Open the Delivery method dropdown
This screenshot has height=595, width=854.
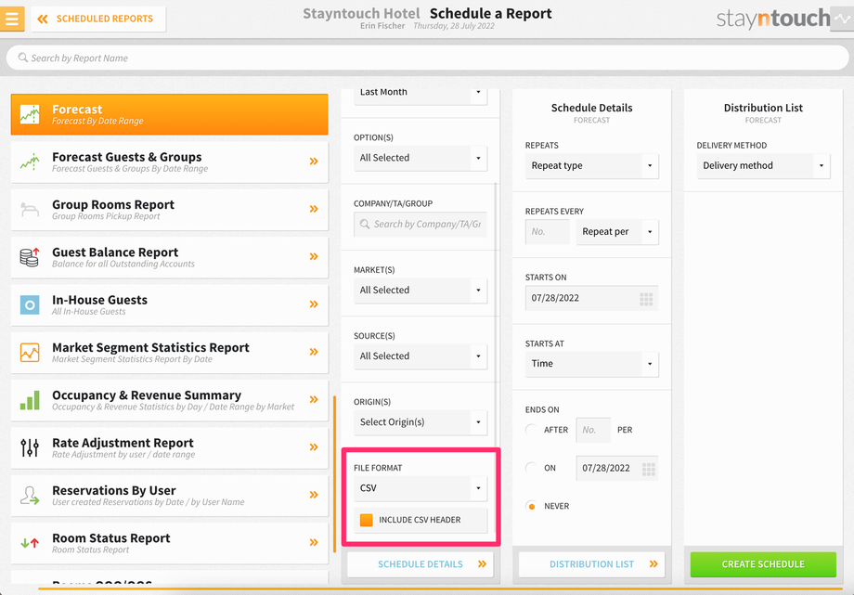(x=763, y=165)
